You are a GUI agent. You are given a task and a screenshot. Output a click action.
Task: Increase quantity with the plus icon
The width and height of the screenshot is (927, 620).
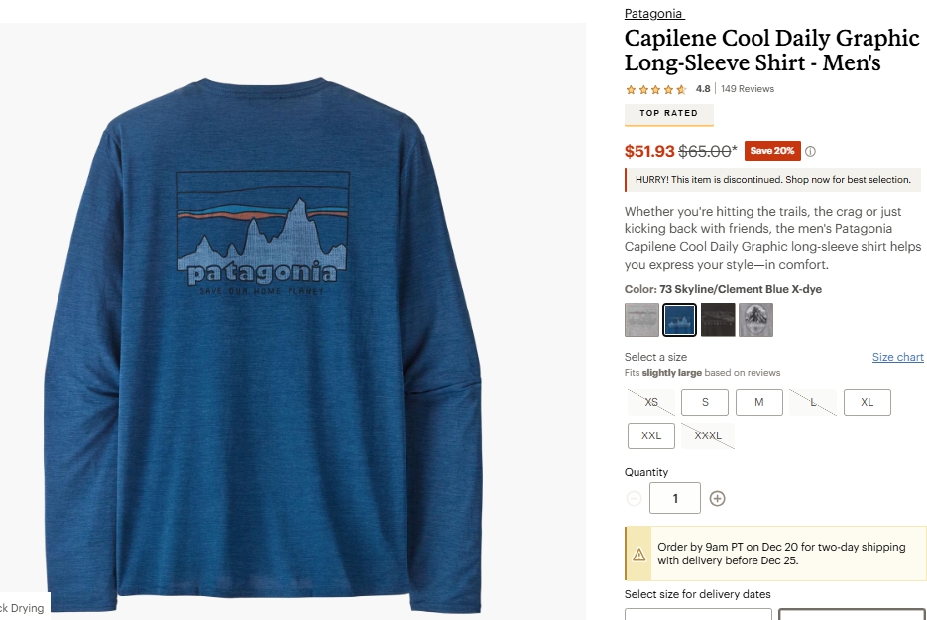[x=717, y=499]
